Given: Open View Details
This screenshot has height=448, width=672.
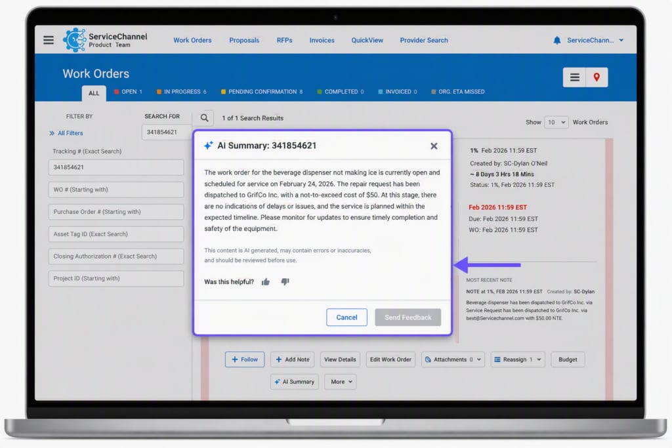Looking at the screenshot, I should [340, 359].
